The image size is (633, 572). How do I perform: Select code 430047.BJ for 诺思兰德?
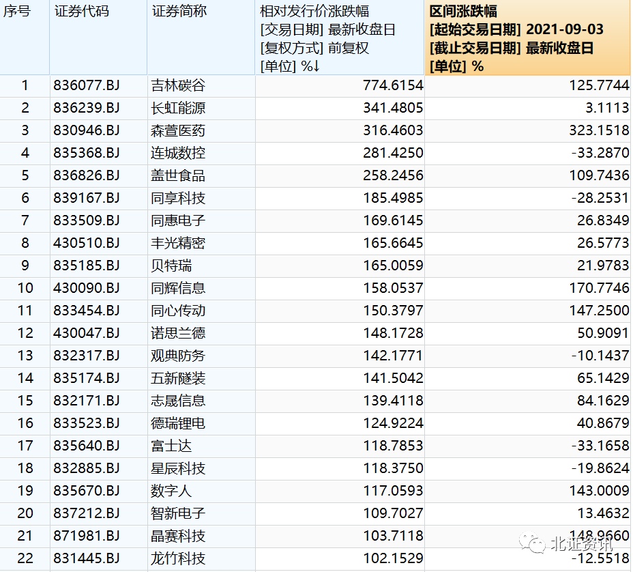tap(87, 333)
